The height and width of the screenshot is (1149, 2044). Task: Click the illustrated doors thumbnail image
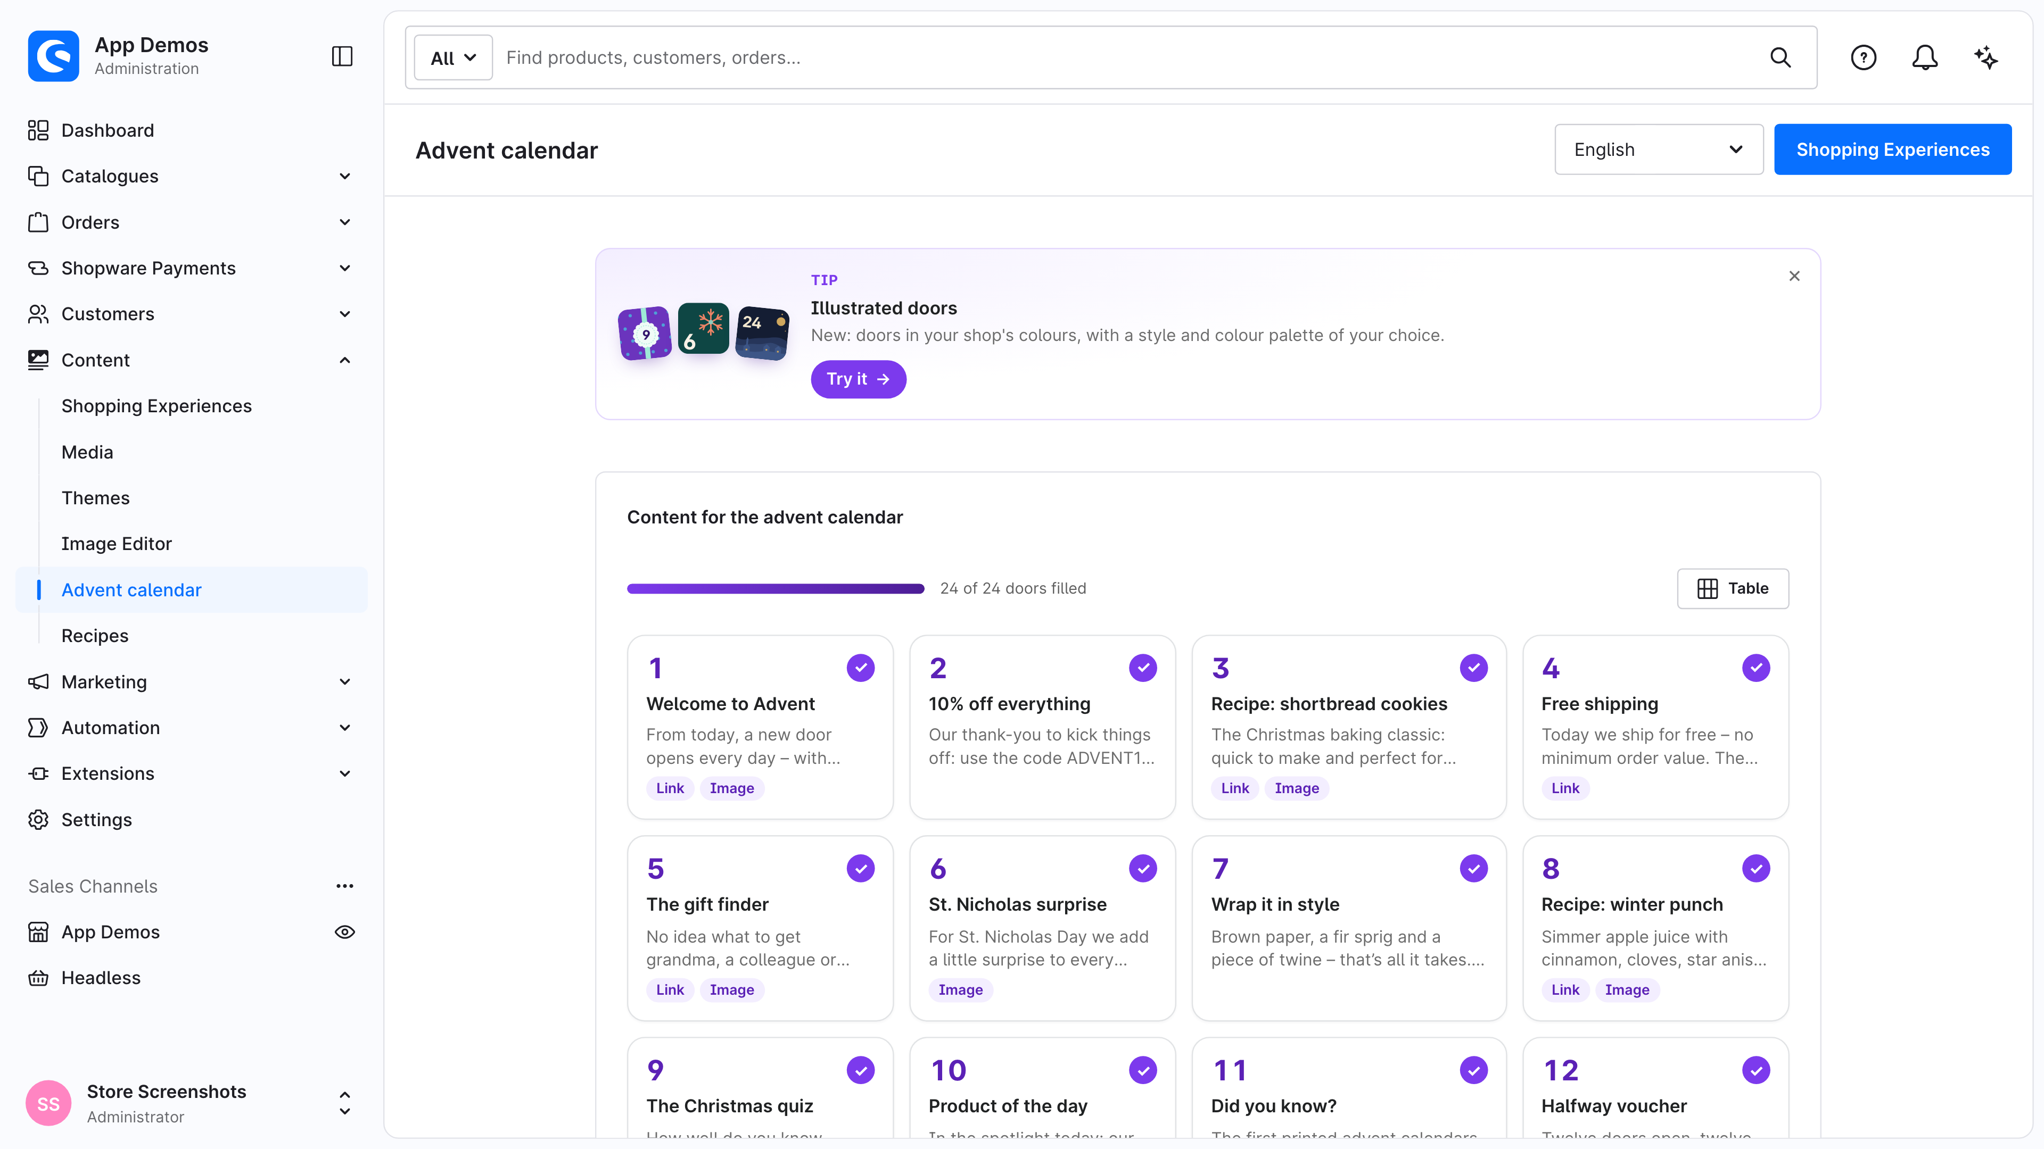coord(703,333)
